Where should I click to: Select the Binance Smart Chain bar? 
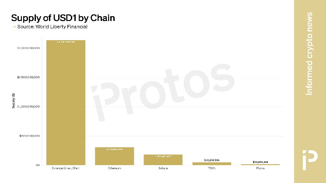click(66, 102)
